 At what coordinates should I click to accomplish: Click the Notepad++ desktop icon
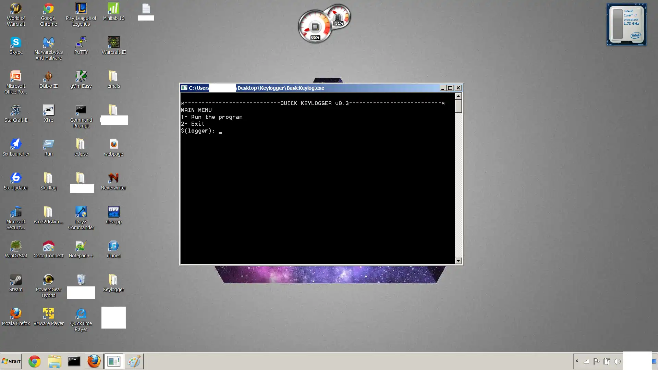click(81, 246)
